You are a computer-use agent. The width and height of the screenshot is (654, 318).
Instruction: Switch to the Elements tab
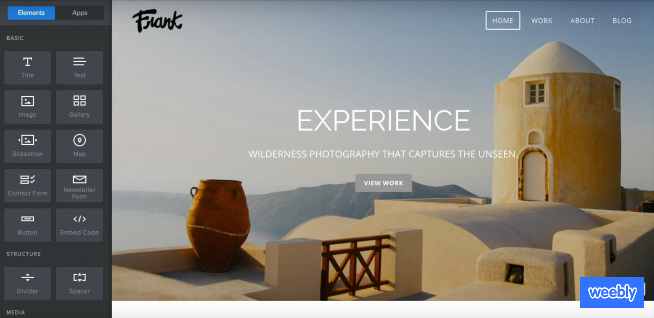click(x=31, y=13)
